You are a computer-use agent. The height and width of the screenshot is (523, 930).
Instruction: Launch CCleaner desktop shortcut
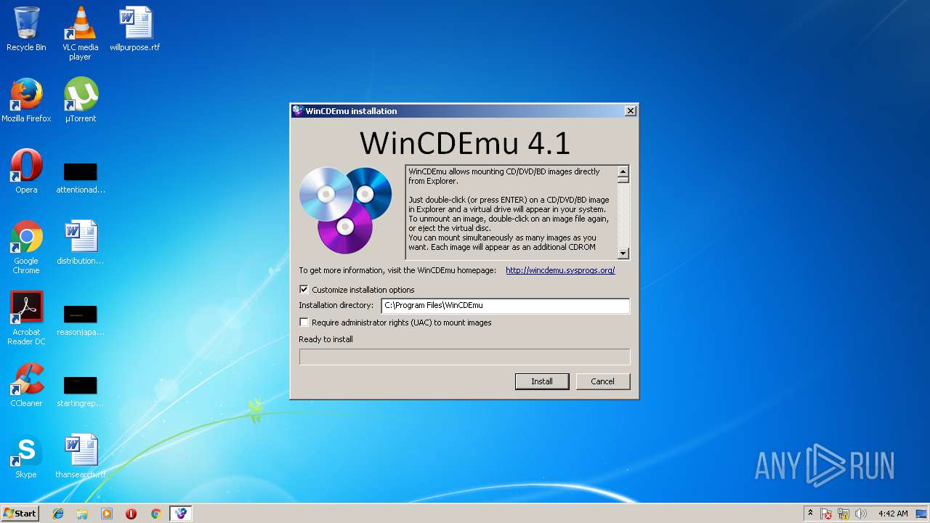(x=26, y=385)
